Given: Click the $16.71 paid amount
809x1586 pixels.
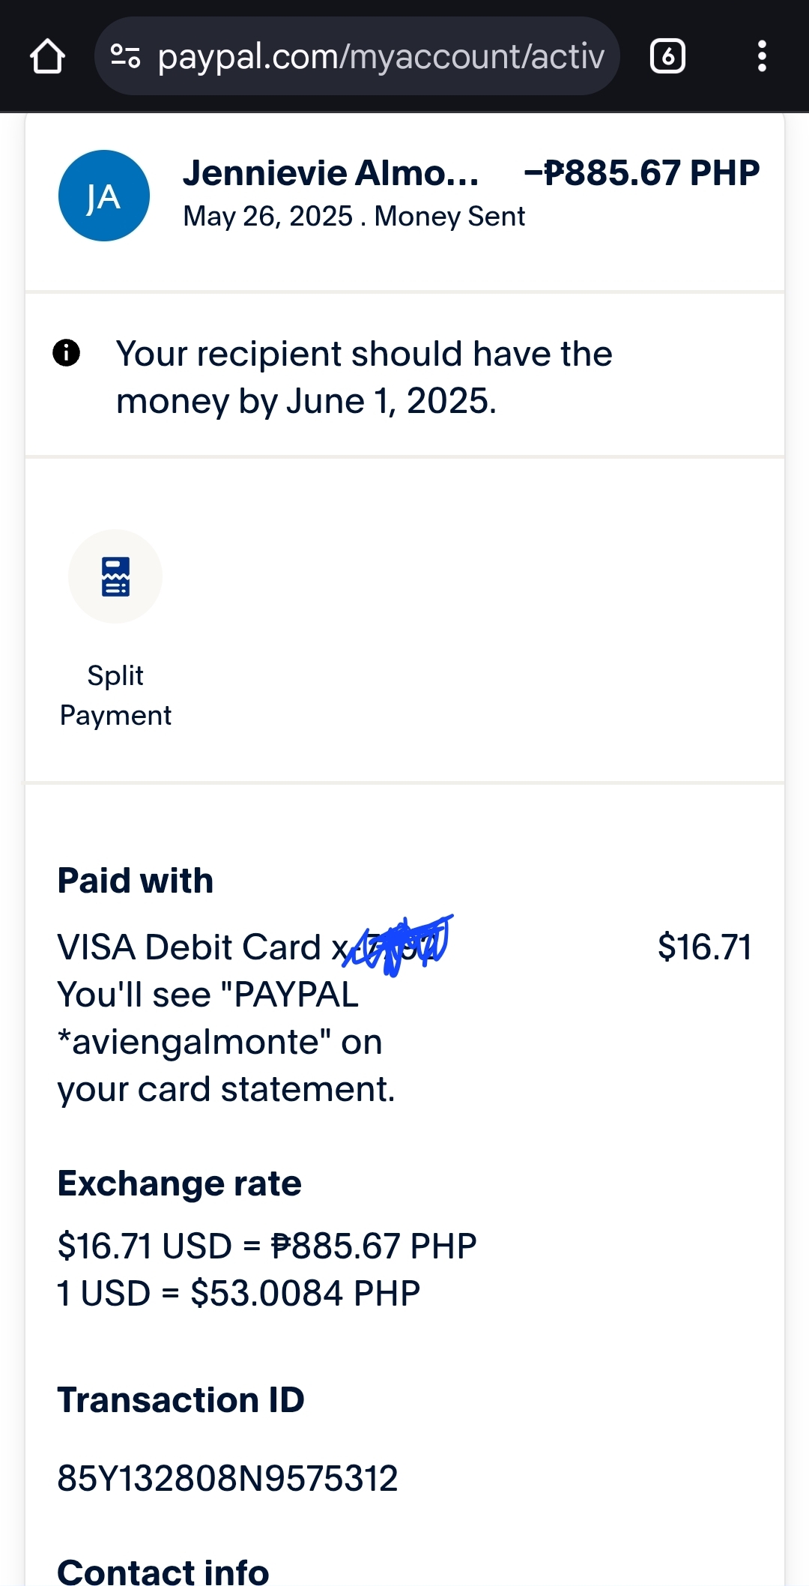Looking at the screenshot, I should click(x=704, y=947).
